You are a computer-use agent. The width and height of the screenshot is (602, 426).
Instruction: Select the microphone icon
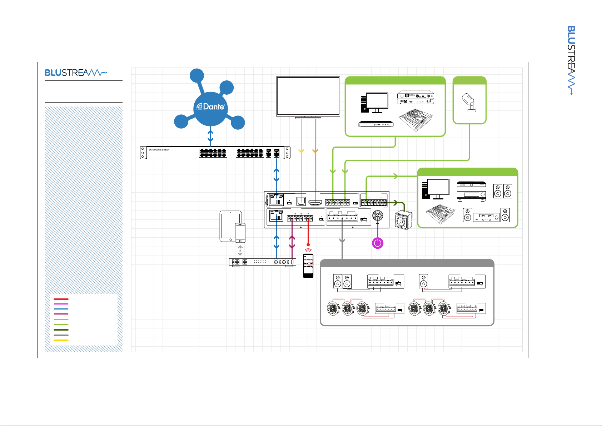469,103
